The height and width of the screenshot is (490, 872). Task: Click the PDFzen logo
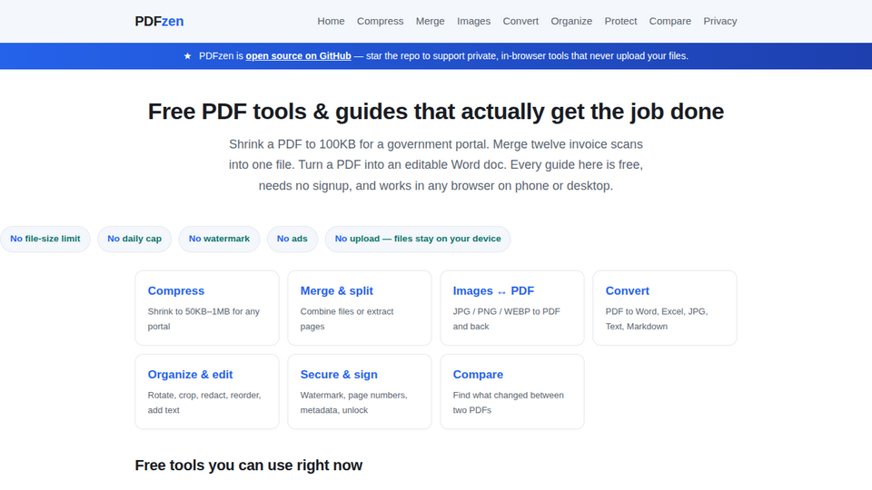click(x=159, y=21)
